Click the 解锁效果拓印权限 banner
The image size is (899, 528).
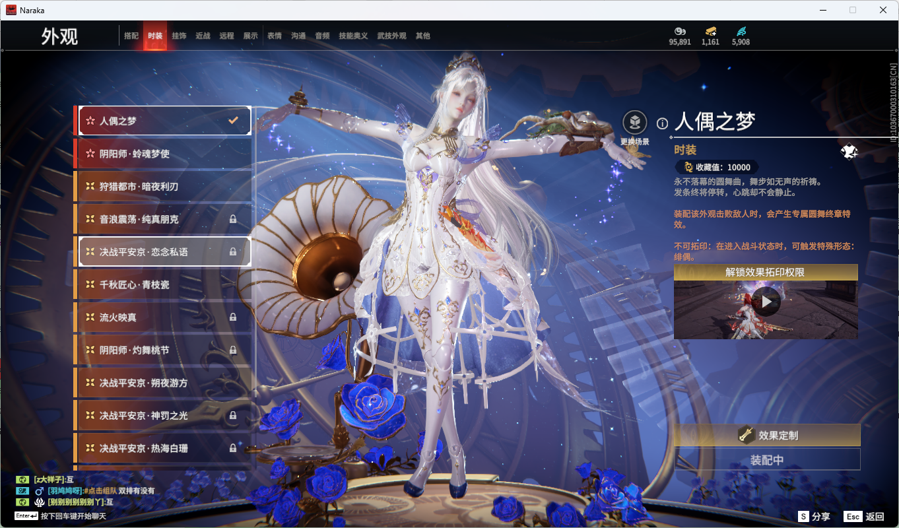[x=766, y=272]
